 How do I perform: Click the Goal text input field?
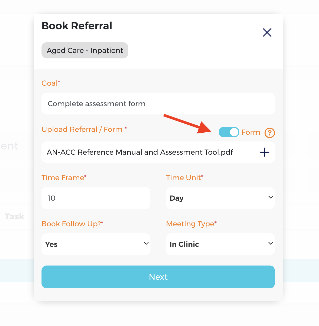click(158, 104)
